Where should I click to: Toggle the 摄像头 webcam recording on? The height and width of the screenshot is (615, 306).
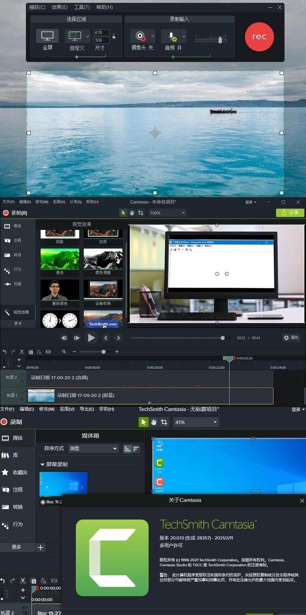[140, 36]
